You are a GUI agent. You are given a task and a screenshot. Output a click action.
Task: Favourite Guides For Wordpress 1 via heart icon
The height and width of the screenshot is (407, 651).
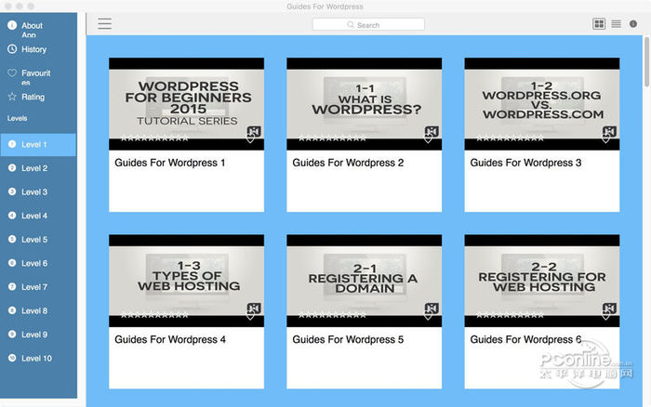coord(250,139)
